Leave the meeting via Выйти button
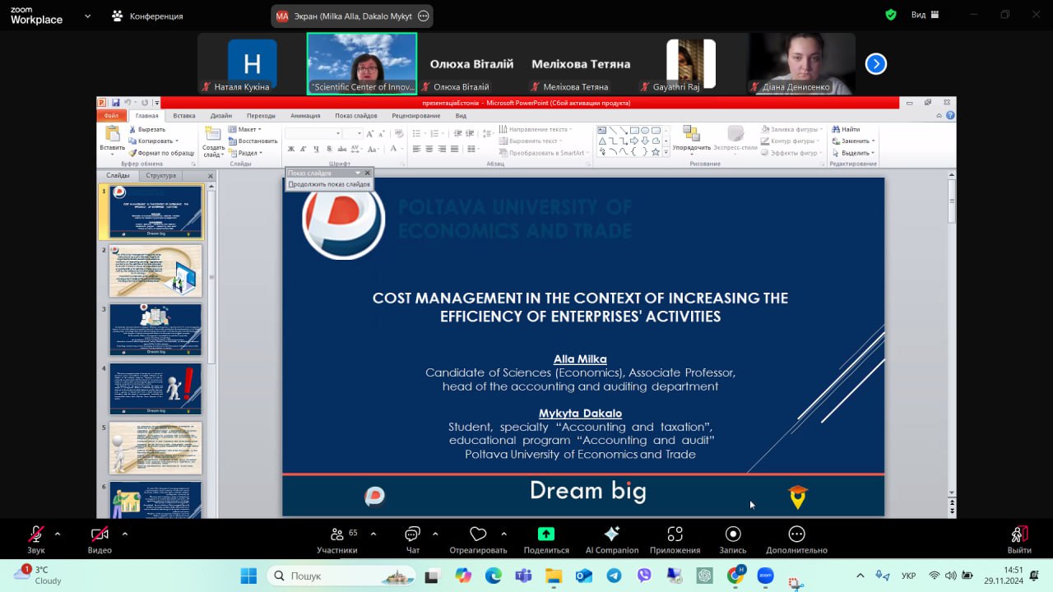Image resolution: width=1053 pixels, height=592 pixels. pyautogui.click(x=1019, y=534)
